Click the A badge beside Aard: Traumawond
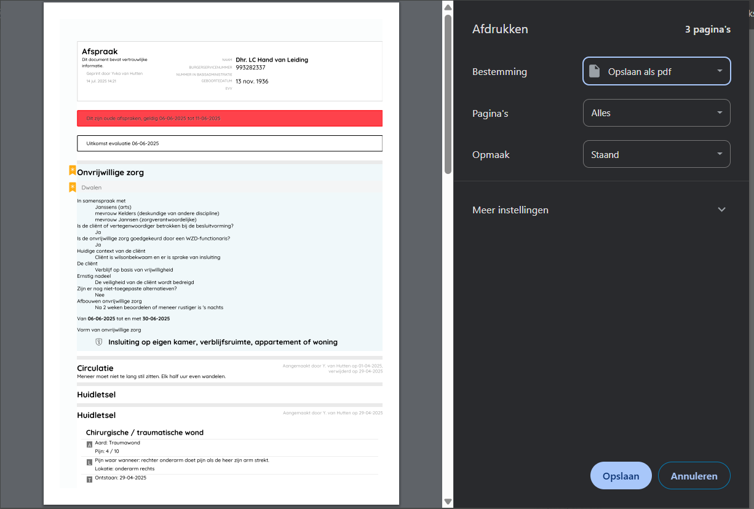 pyautogui.click(x=89, y=444)
